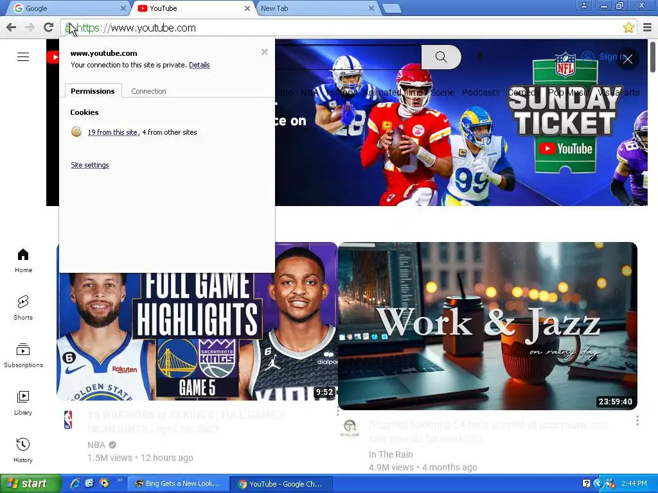Switch to Bing Gets a New Look taskbar window
Viewport: 658px width, 493px height.
click(177, 484)
